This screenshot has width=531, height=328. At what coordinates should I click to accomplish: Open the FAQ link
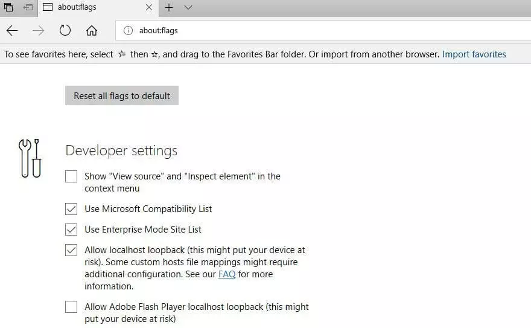[227, 274]
